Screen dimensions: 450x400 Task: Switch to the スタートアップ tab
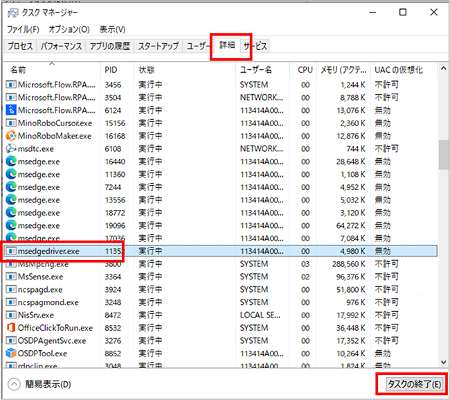(x=158, y=46)
